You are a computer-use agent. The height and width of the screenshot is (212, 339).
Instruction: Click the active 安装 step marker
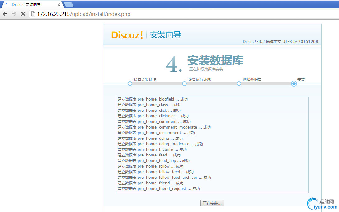point(294,84)
